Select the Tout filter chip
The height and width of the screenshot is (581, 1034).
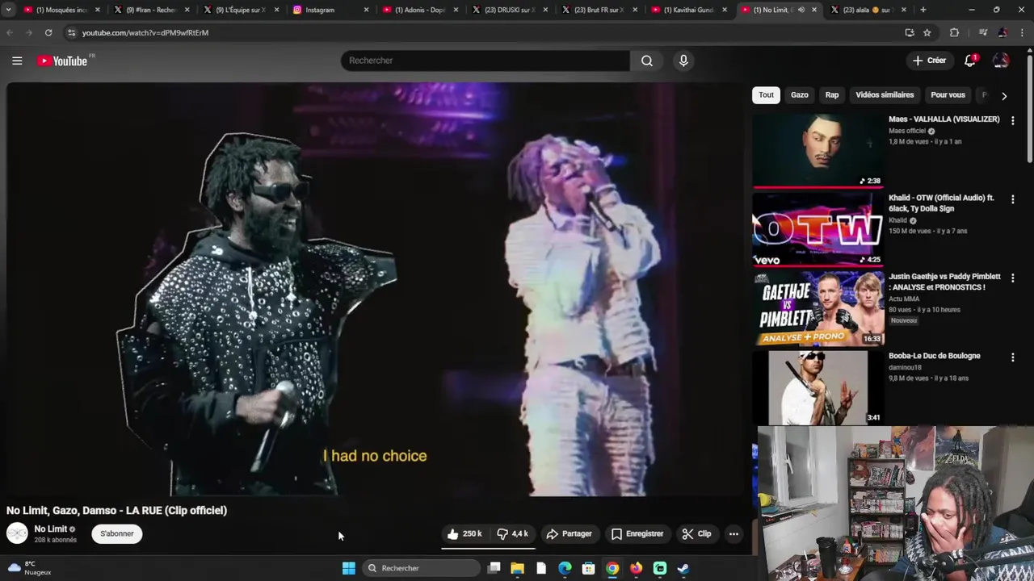click(766, 95)
